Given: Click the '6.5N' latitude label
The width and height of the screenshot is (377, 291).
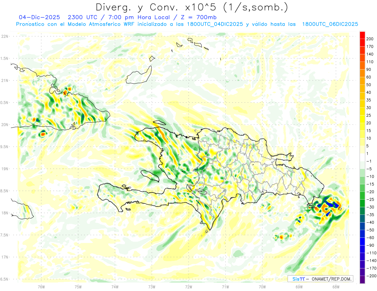Looking at the screenshot, I should pyautogui.click(x=4, y=279).
